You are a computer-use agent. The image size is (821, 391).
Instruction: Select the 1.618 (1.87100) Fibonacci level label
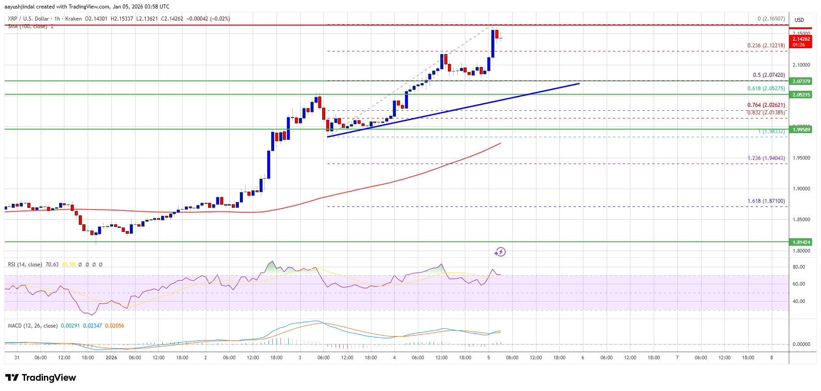[766, 201]
